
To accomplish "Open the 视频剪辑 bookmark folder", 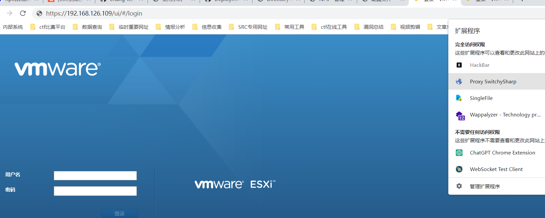I will (405, 27).
